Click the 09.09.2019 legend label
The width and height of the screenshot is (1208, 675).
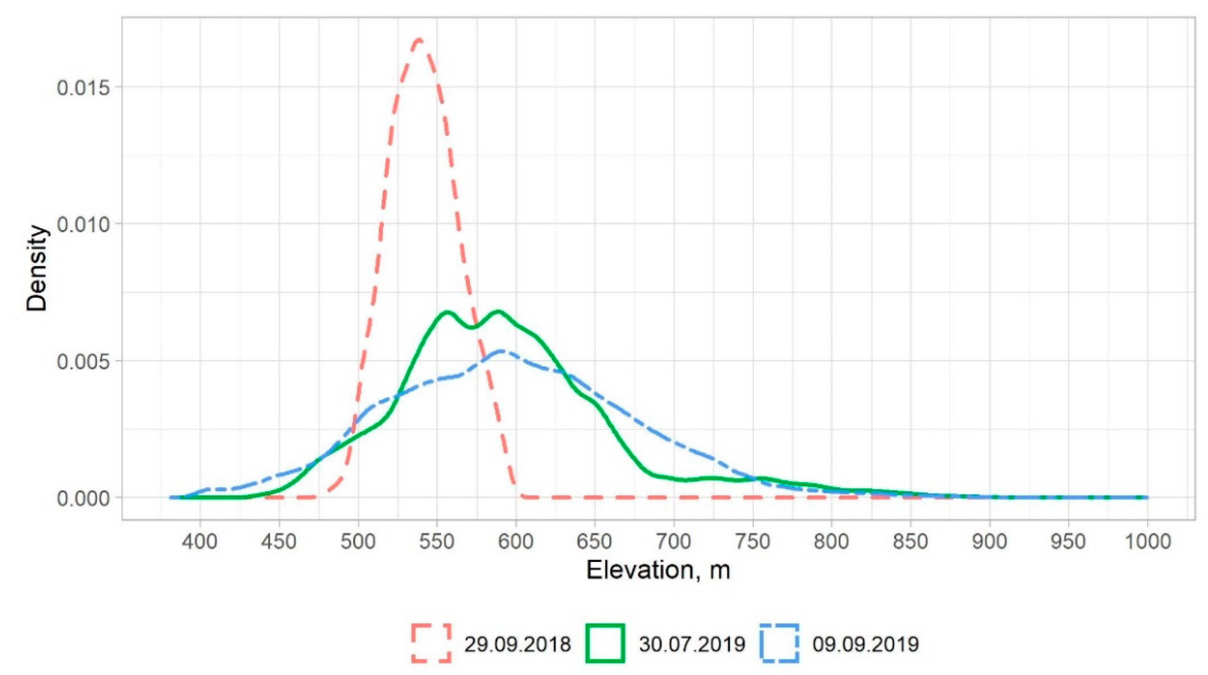coord(866,644)
